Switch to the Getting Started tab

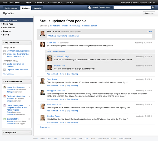tap(11, 8)
